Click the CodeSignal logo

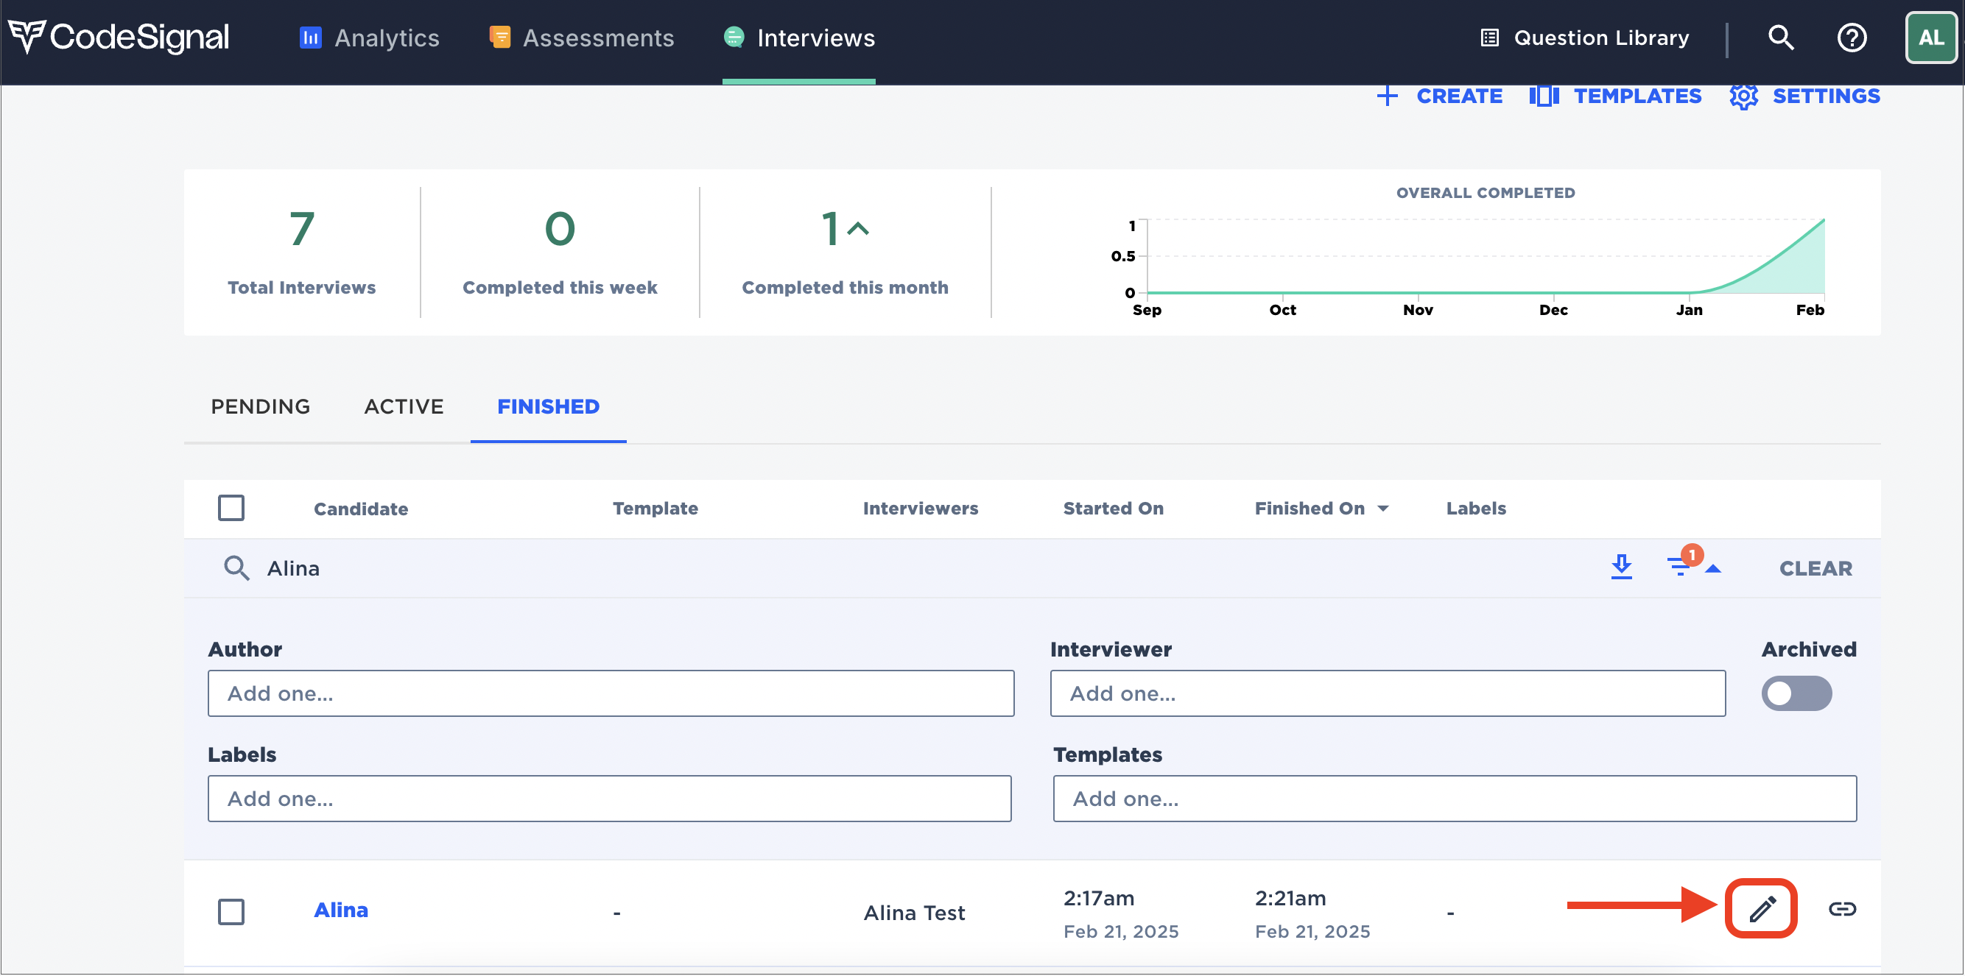coord(119,38)
